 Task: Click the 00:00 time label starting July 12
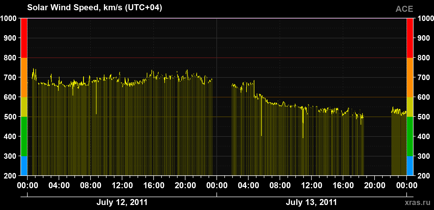tap(28, 186)
